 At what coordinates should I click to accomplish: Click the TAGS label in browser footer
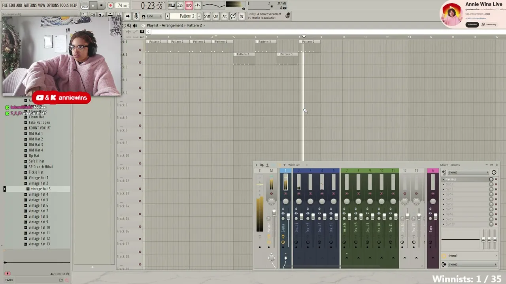[9, 280]
